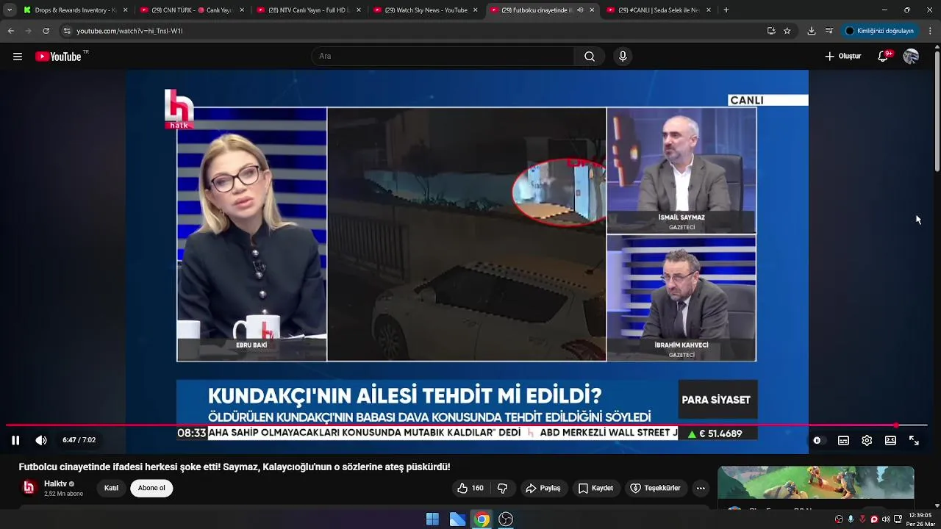The image size is (941, 529).
Task: Open the notifications bell
Action: coord(884,56)
